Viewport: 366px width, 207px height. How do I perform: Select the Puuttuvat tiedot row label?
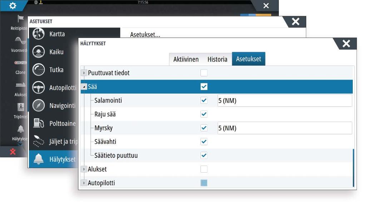pos(109,73)
